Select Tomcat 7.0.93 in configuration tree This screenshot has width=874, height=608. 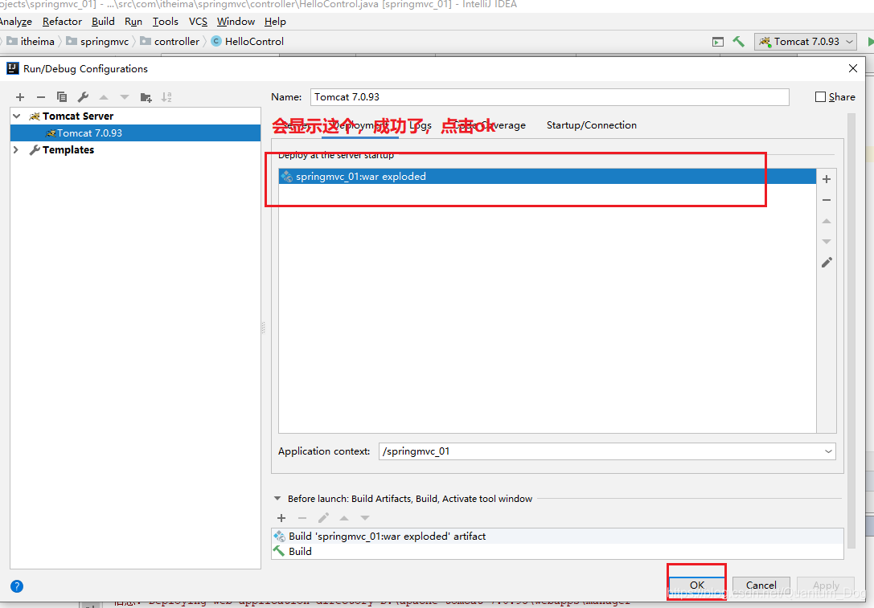[135, 133]
